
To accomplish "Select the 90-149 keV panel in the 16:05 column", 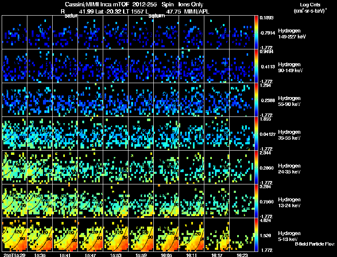I will 166,66.
